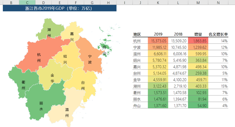This screenshot has width=235, height=127.
Task: Select the 嘉兴 cell in the table
Action: pyautogui.click(x=140, y=66)
